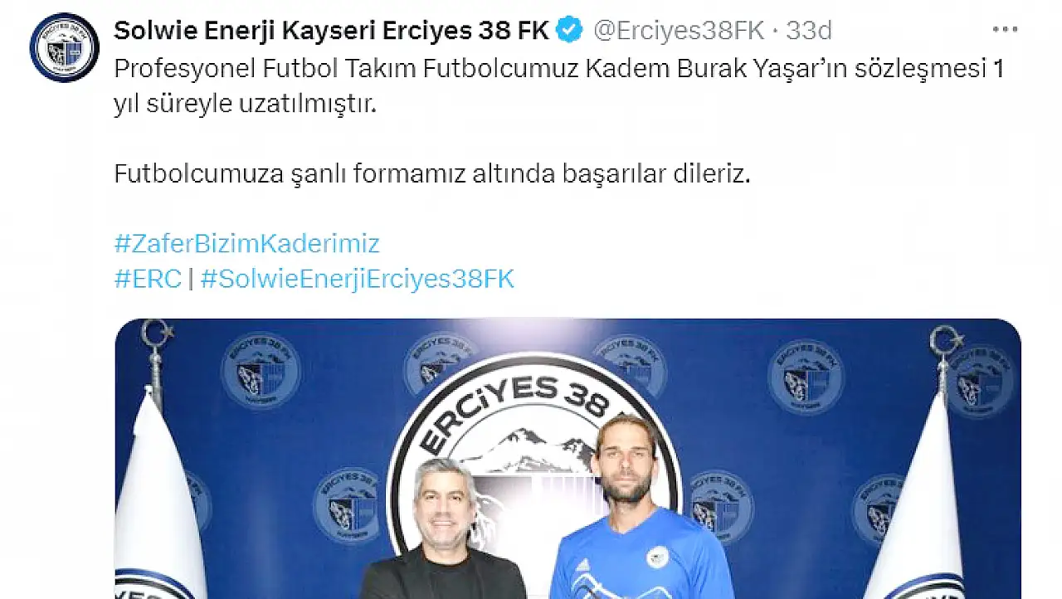Open the Erciyes 38 FK profile avatar
Viewport: 1062px width, 599px height.
coord(65,47)
